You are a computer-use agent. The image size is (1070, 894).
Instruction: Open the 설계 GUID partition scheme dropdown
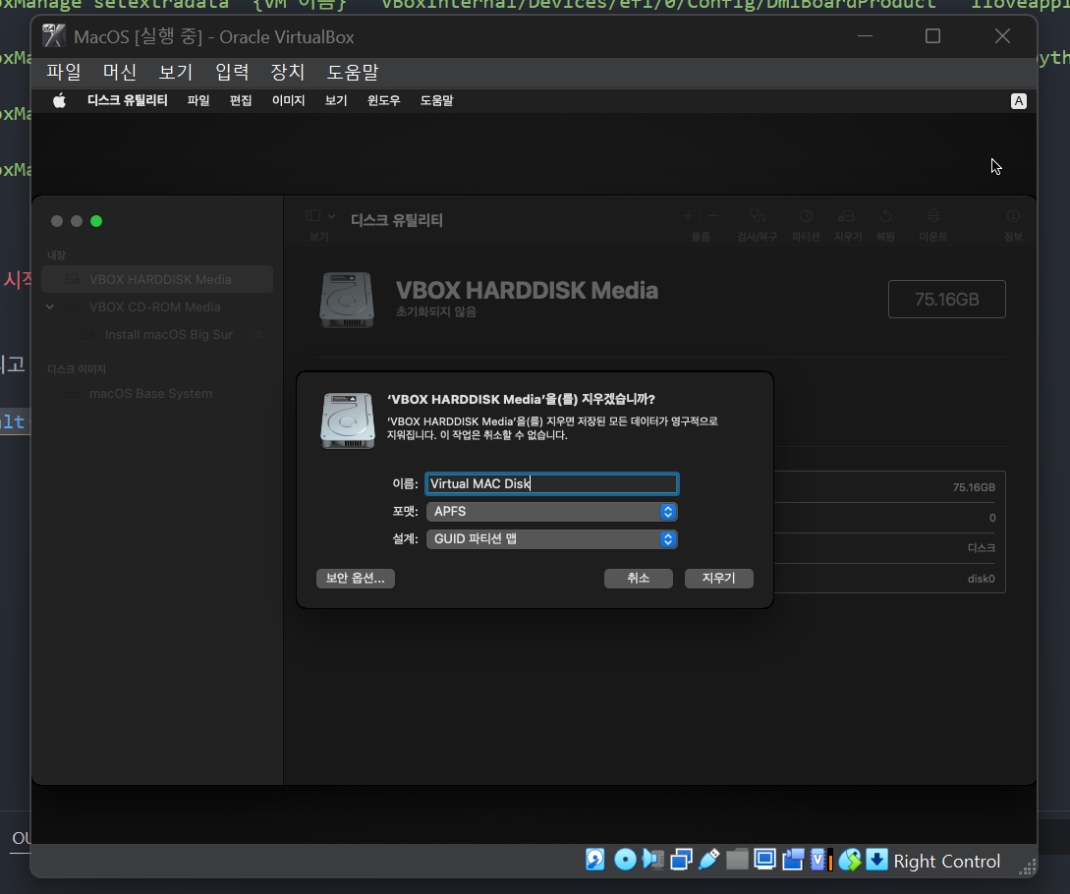click(x=551, y=539)
